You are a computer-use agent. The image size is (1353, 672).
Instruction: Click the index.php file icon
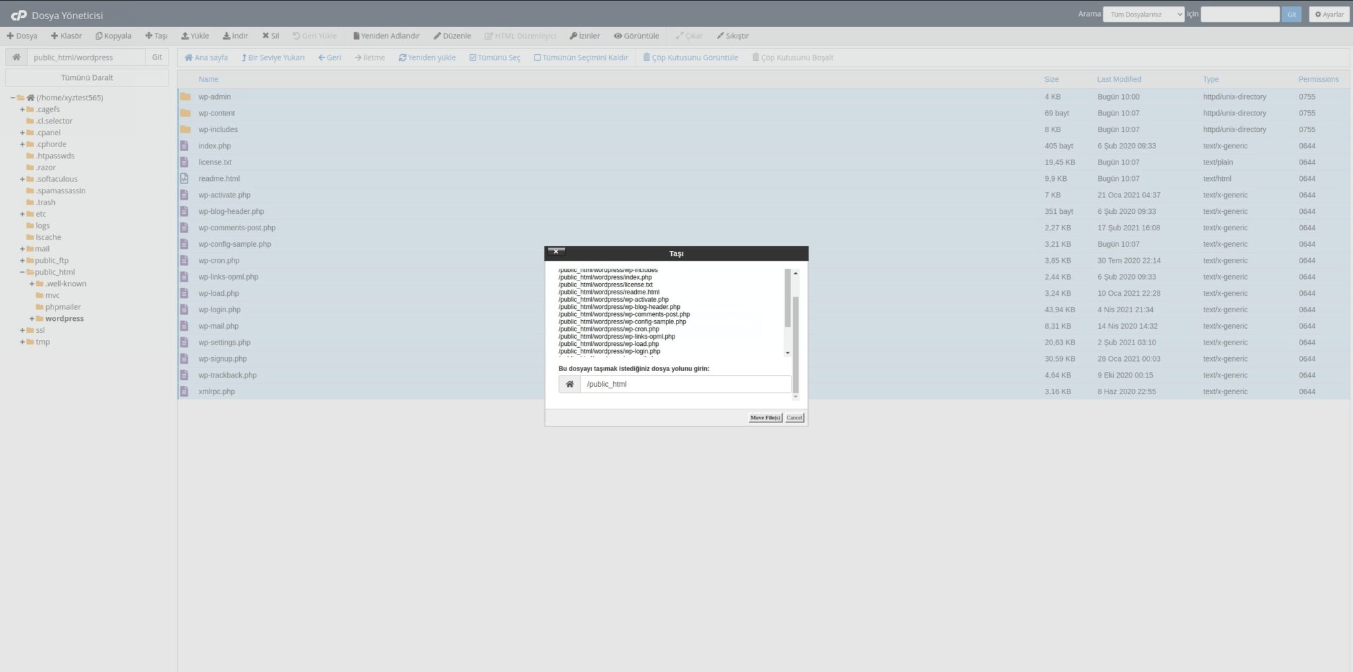pyautogui.click(x=184, y=146)
